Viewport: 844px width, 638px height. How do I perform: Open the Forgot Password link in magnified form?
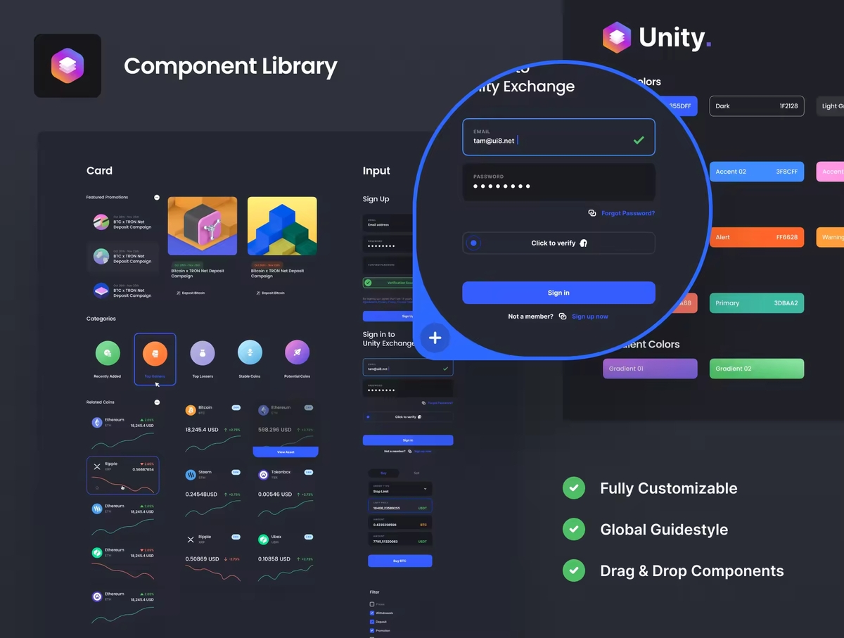pyautogui.click(x=627, y=213)
